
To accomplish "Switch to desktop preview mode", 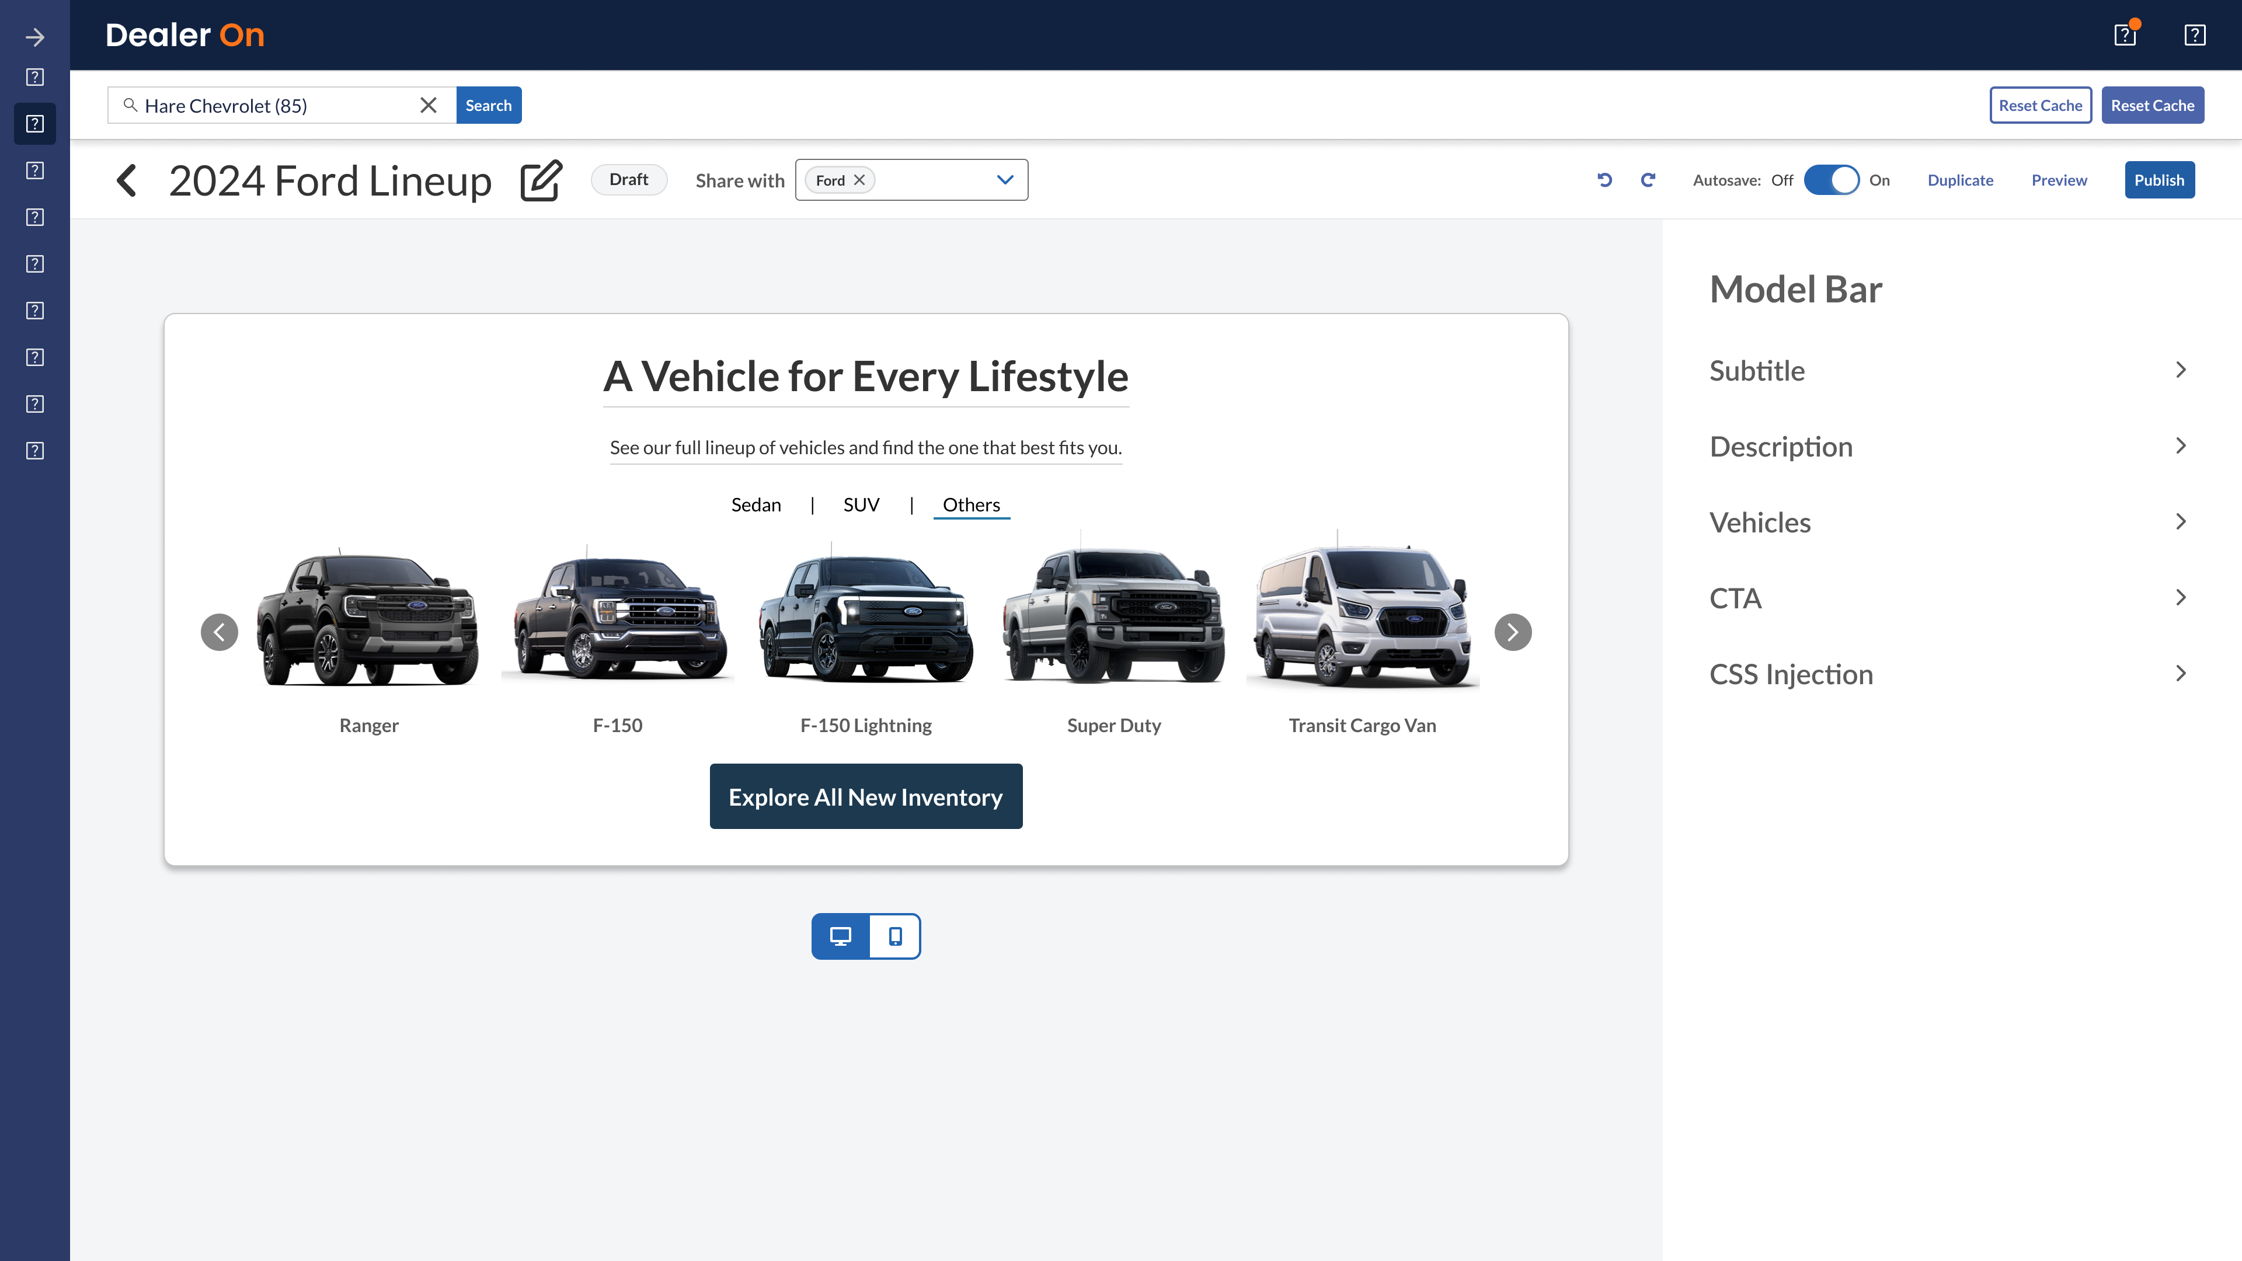I will pyautogui.click(x=841, y=936).
